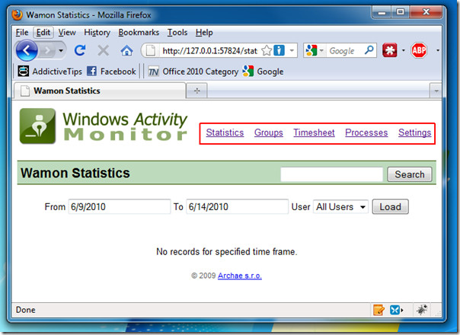Open the red asterisk extension dropdown arrow

click(403, 50)
